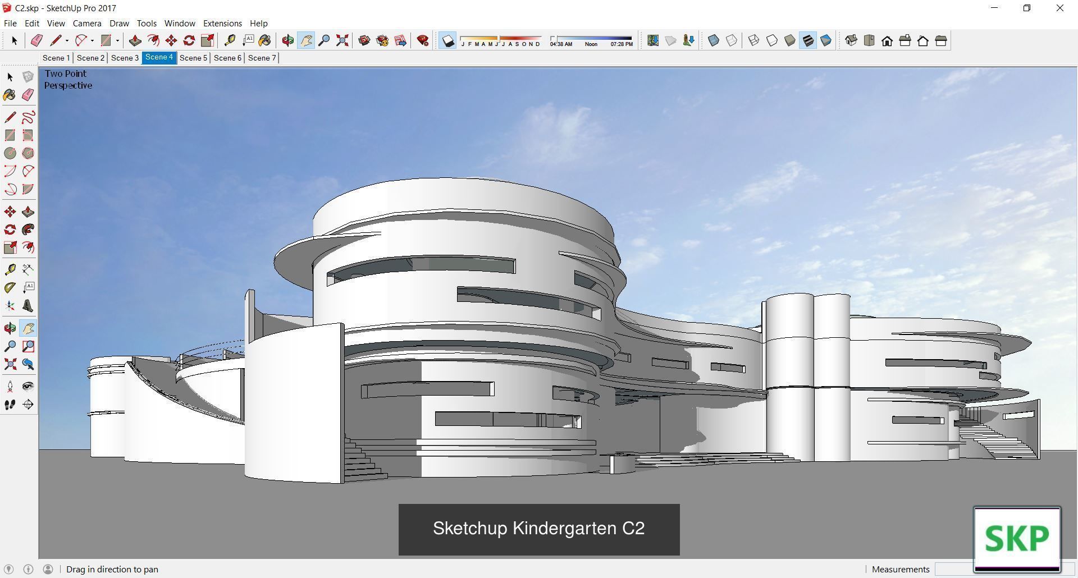1078x578 pixels.
Task: Activate the Follow Me tool
Action: [28, 230]
